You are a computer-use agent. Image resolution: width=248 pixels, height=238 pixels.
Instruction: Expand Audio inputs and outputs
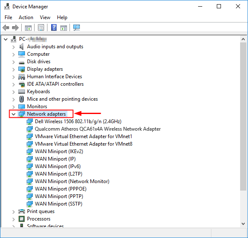pyautogui.click(x=13, y=47)
